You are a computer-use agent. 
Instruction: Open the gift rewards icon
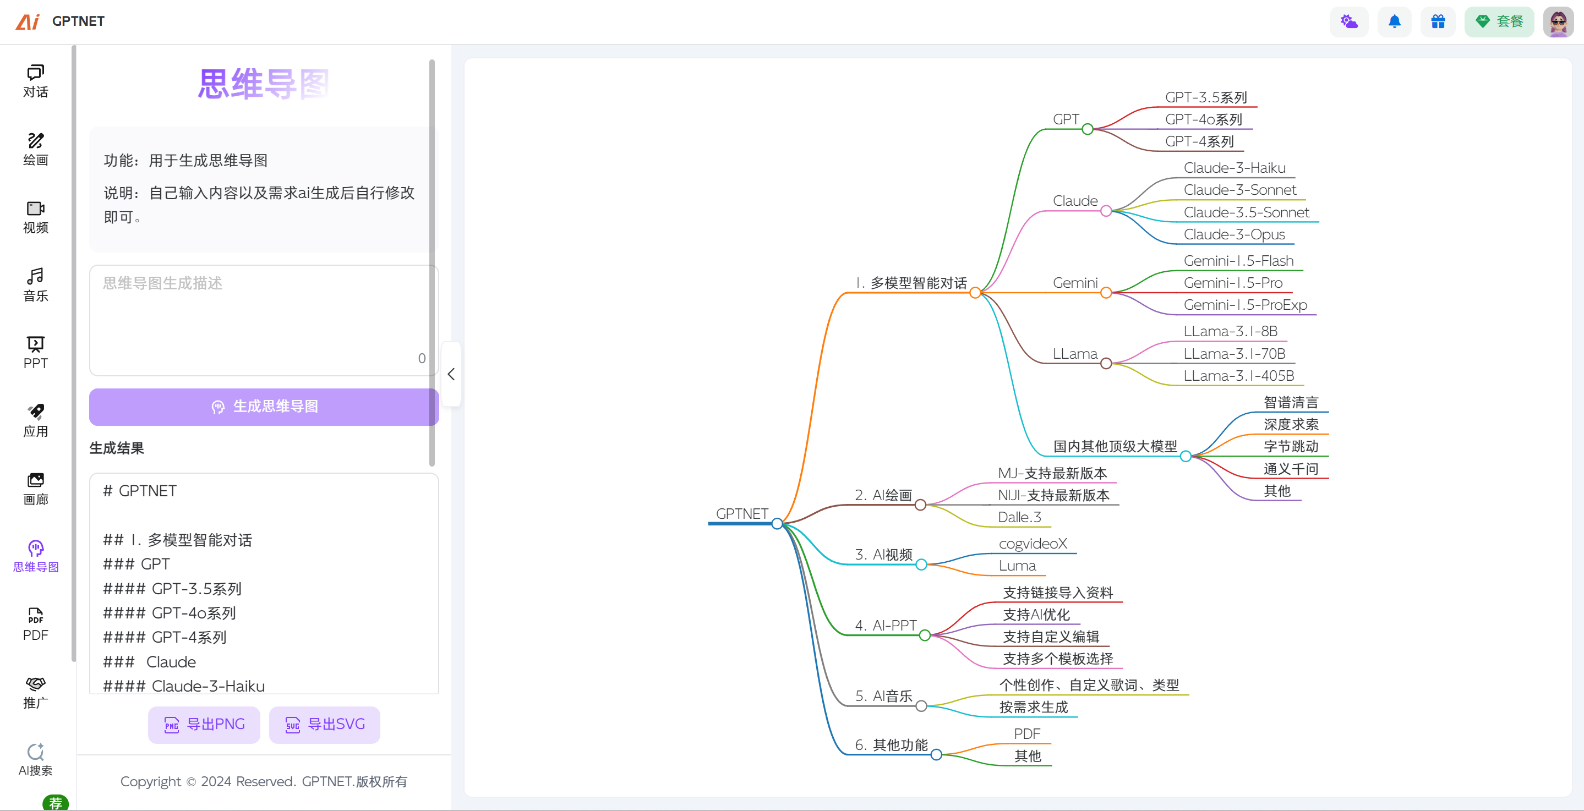(x=1438, y=22)
